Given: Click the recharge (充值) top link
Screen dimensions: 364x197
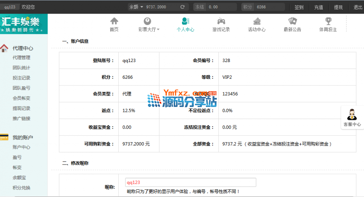Looking at the screenshot, I should [318, 7].
